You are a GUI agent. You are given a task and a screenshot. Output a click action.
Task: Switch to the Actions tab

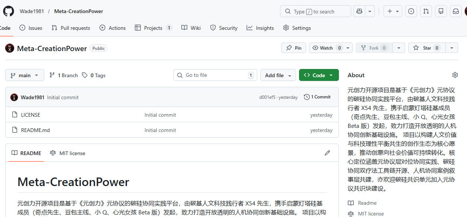pos(112,28)
